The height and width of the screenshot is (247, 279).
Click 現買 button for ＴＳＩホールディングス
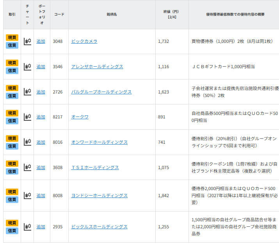12,164
